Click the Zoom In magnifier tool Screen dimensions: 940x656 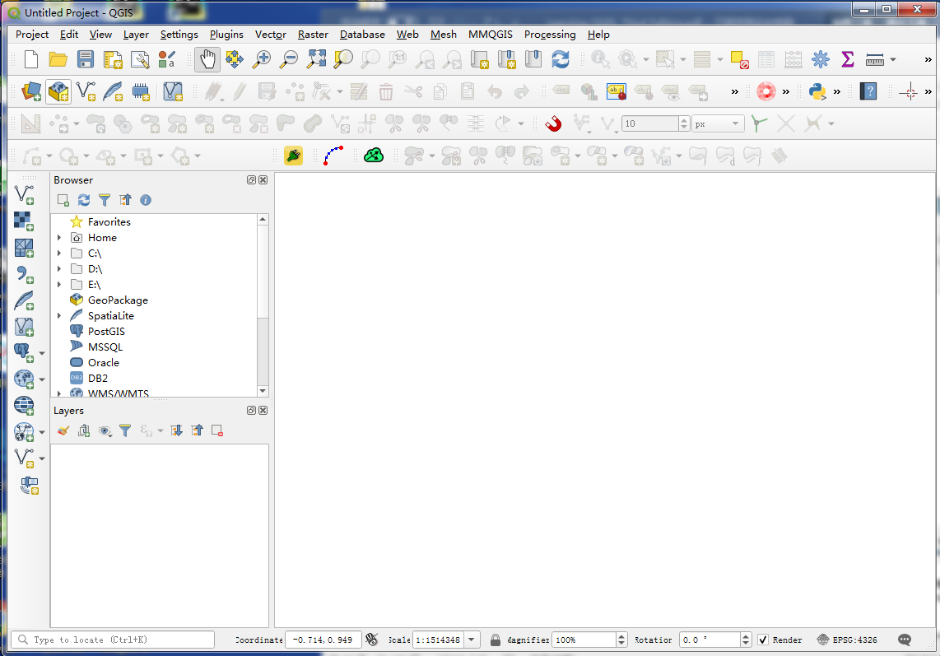point(262,59)
